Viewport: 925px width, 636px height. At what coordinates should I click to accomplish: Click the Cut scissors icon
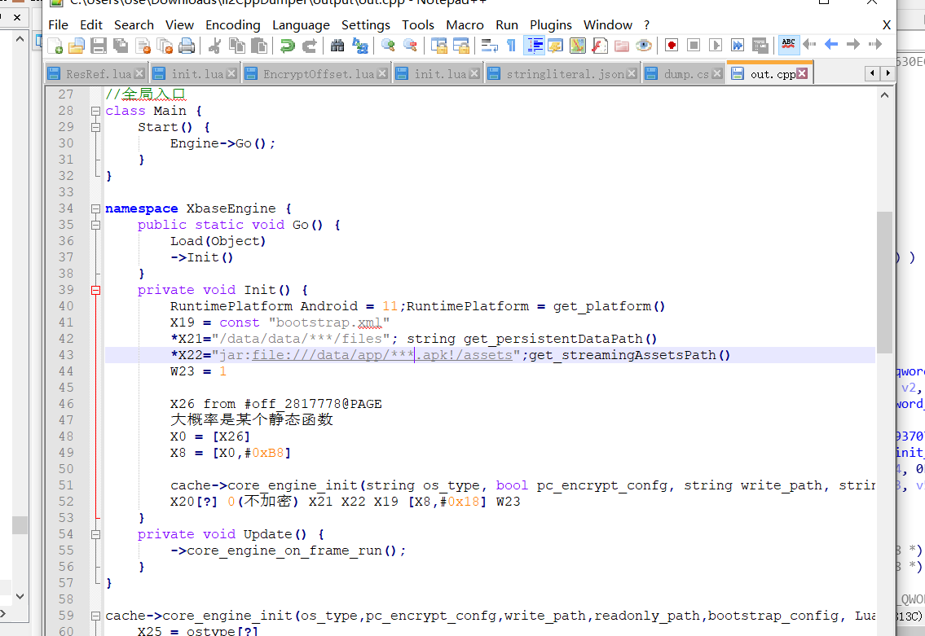215,46
